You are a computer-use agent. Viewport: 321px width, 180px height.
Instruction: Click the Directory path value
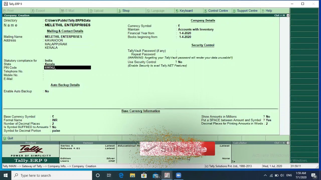67,20
